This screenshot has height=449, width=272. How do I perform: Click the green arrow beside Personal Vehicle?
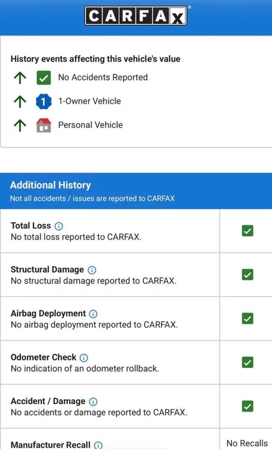[x=20, y=125]
